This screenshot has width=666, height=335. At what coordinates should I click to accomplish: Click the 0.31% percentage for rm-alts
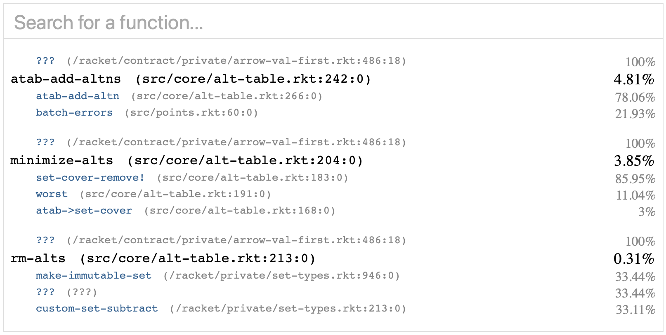pos(634,258)
